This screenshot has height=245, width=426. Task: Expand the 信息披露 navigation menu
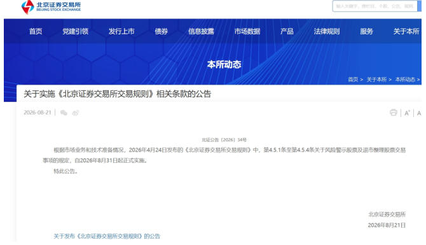201,32
